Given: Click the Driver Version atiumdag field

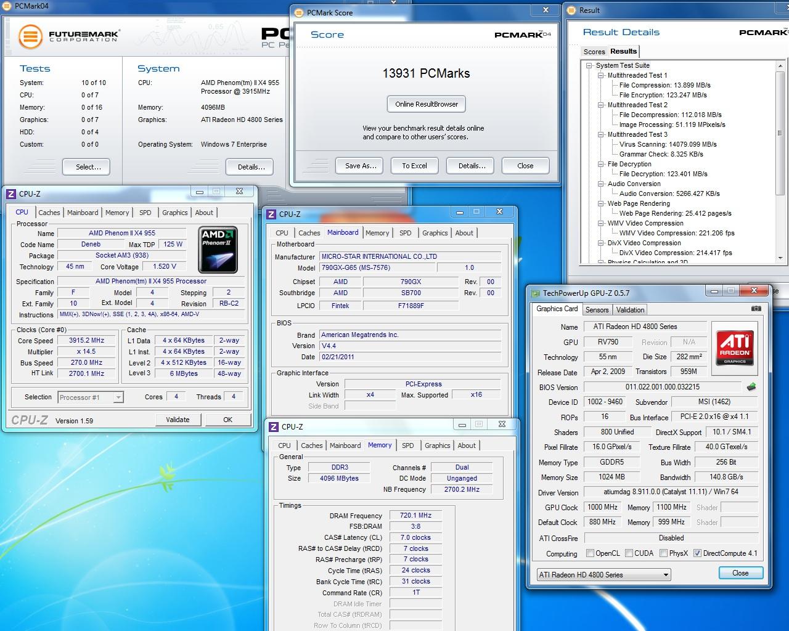Looking at the screenshot, I should tap(671, 492).
